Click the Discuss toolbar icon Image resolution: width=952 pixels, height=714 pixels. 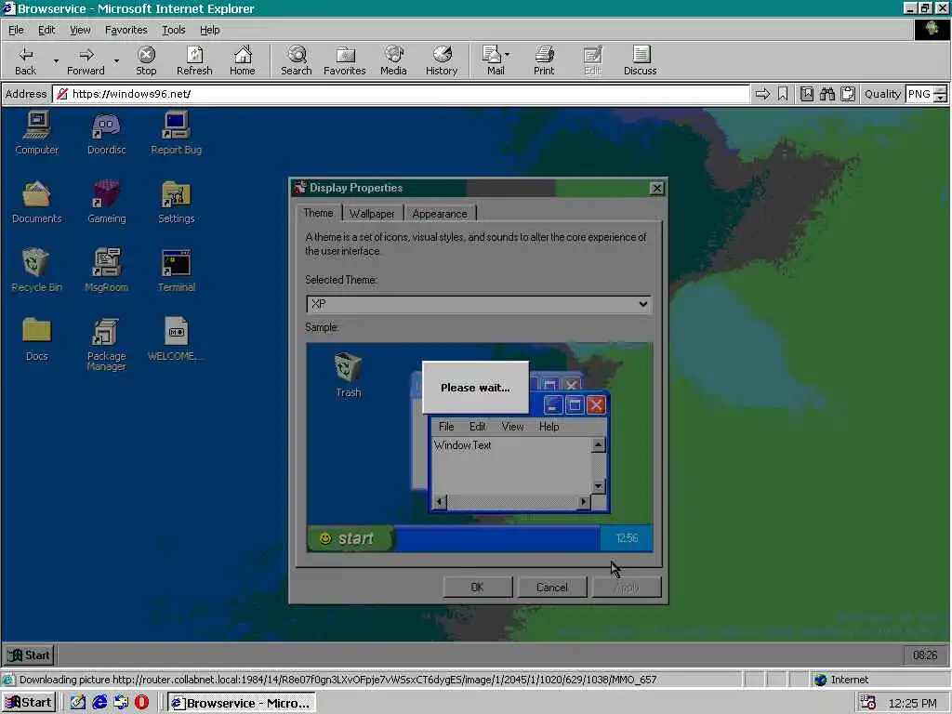coord(640,60)
